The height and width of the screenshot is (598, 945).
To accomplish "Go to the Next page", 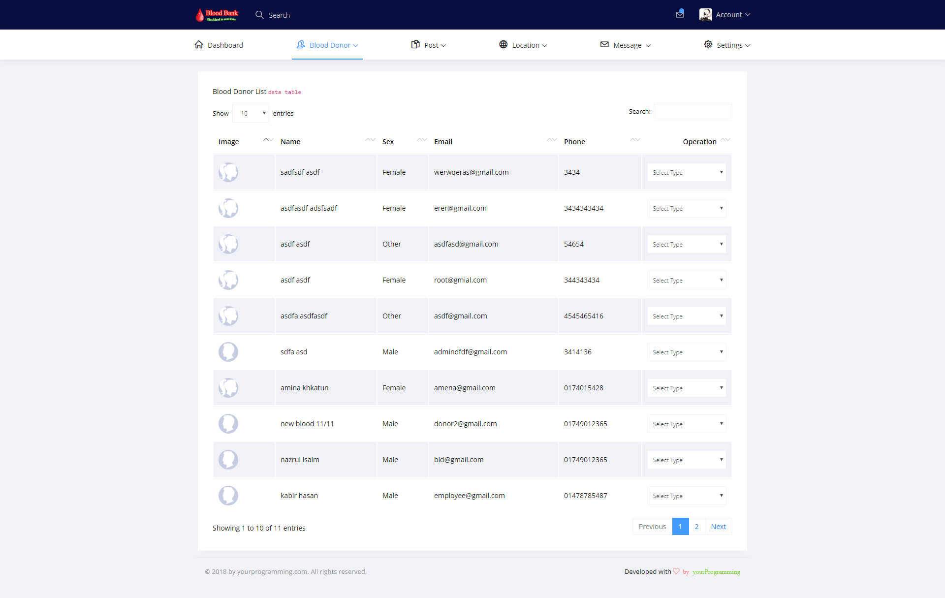I will coord(718,527).
